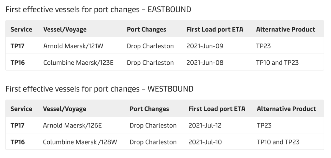This screenshot has height=158, width=331.
Task: Click Port Changes header in the Westbound table
Action: (149, 109)
